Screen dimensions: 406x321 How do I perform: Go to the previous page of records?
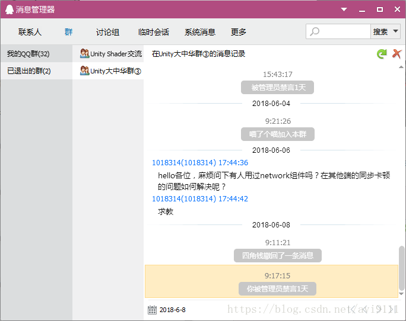coord(364,309)
